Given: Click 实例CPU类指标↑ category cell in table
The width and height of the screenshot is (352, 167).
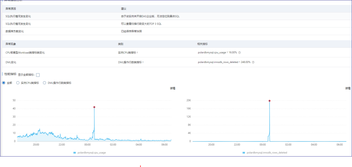Looking at the screenshot, I should click(128, 53).
